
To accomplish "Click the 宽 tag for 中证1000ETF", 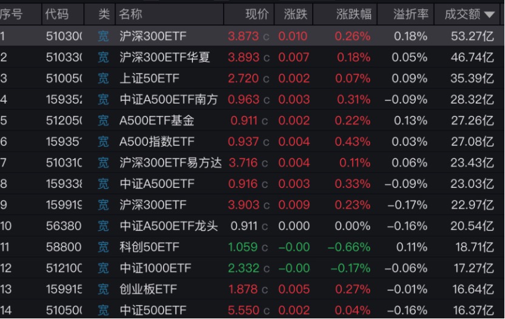I will [103, 268].
